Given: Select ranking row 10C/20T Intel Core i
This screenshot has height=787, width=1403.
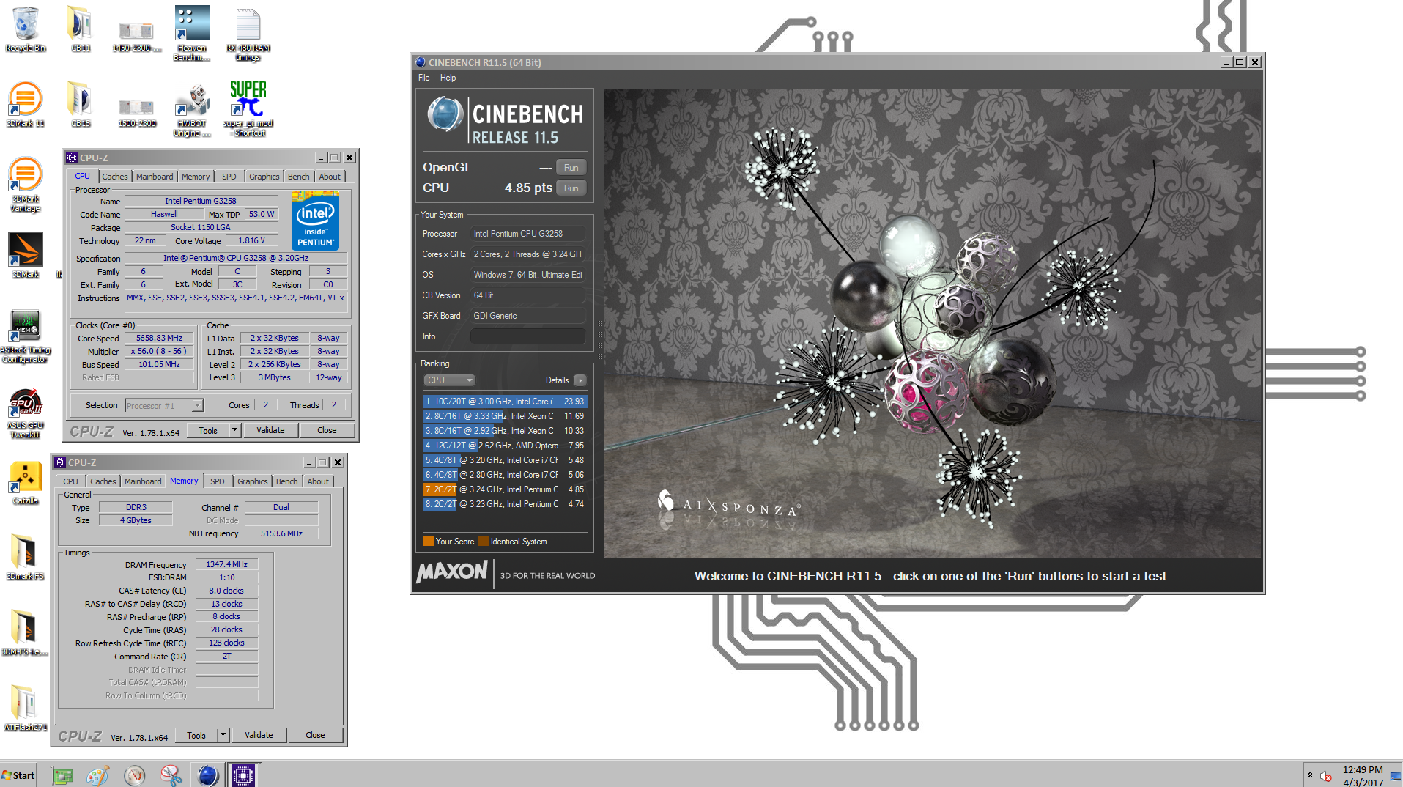Looking at the screenshot, I should 505,402.
